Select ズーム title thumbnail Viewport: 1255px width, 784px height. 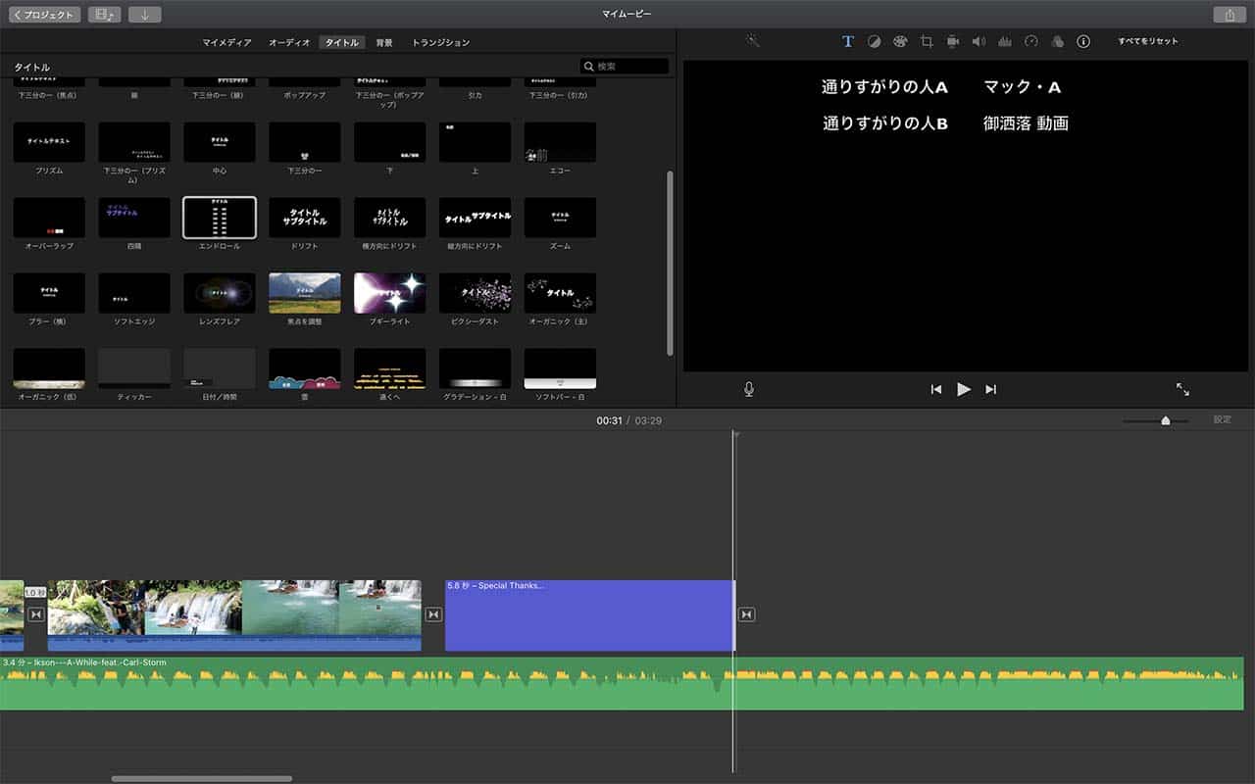pos(560,218)
